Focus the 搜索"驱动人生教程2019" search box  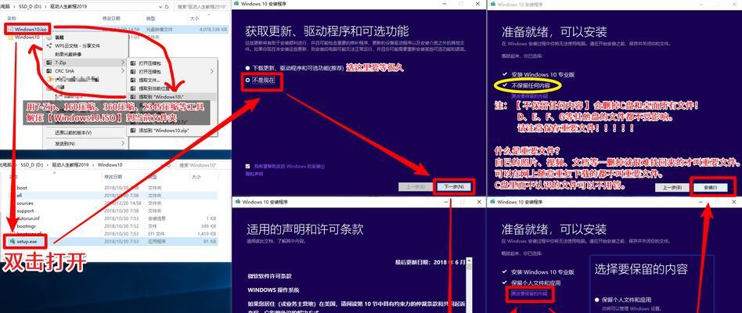coord(201,7)
